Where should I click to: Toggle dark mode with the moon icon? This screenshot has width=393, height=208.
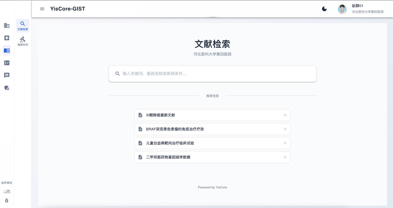pos(325,9)
